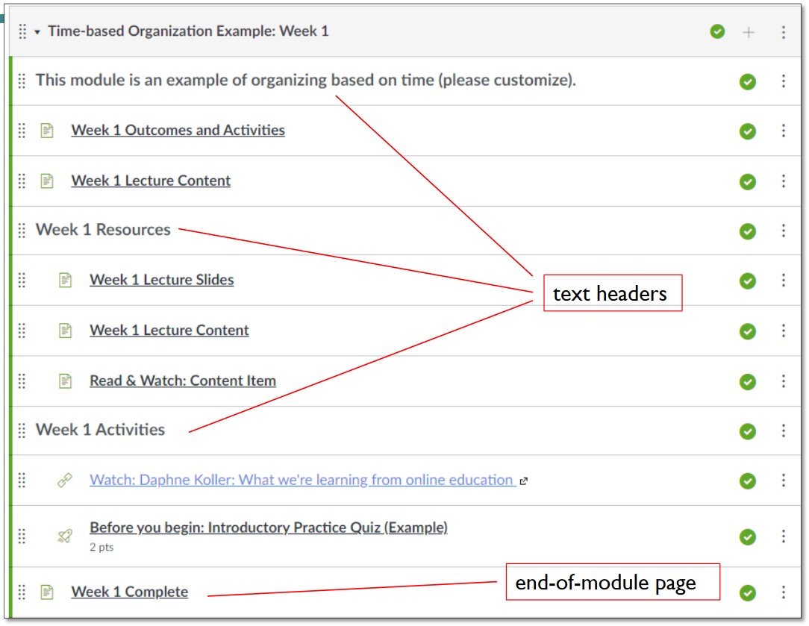
Task: Grab drag handle of Week 1 Complete row
Action: click(22, 592)
